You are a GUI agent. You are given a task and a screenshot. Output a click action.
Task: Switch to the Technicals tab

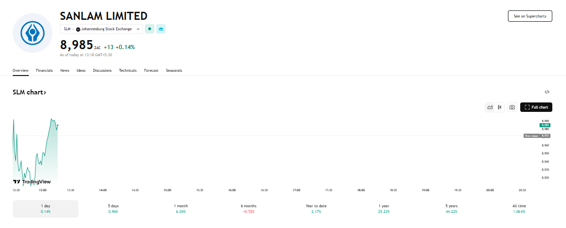tap(127, 70)
